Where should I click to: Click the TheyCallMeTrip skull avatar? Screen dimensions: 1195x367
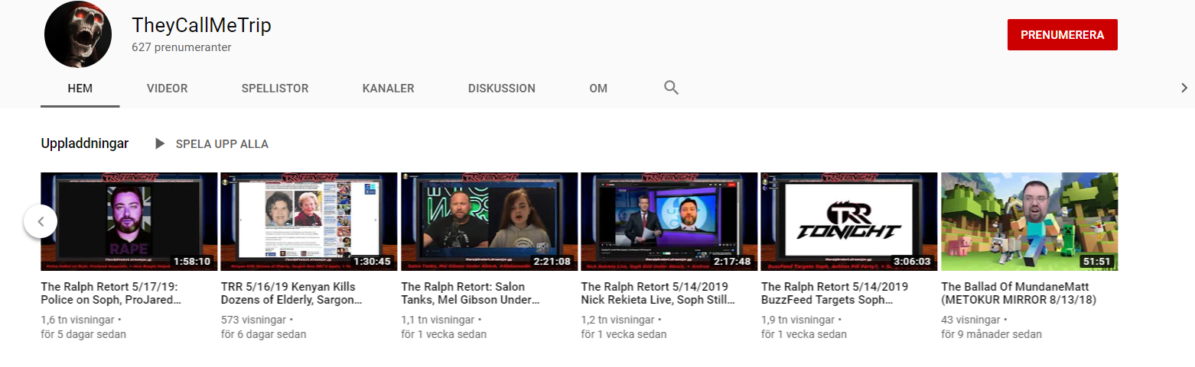(79, 34)
